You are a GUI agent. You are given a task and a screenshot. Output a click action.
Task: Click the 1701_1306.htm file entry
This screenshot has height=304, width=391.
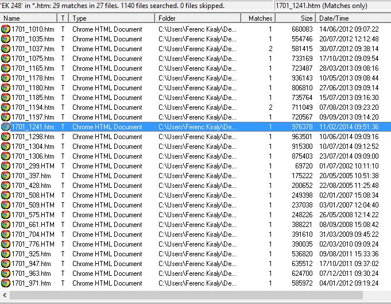[33, 156]
